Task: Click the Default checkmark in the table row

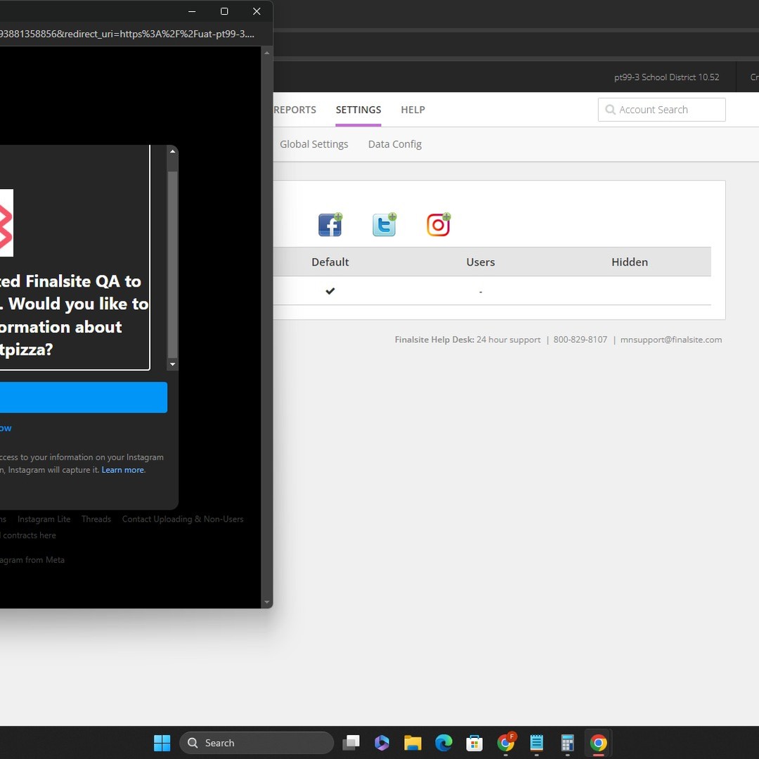Action: click(330, 291)
